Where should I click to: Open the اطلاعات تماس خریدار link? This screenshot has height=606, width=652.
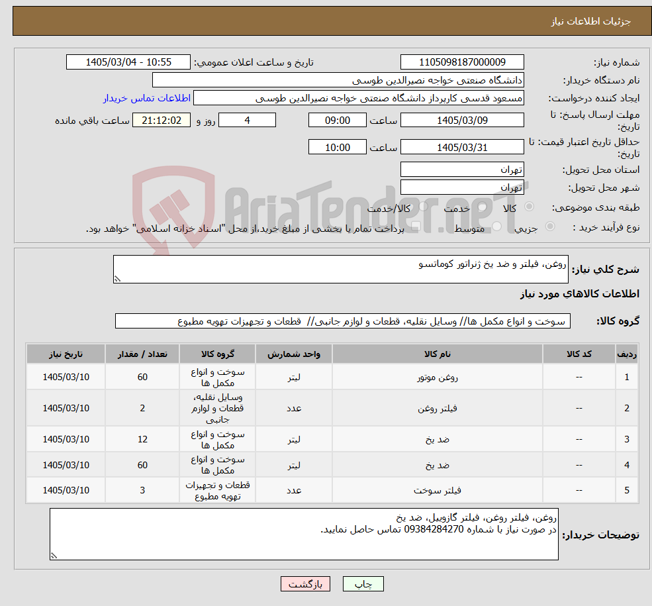tap(147, 98)
